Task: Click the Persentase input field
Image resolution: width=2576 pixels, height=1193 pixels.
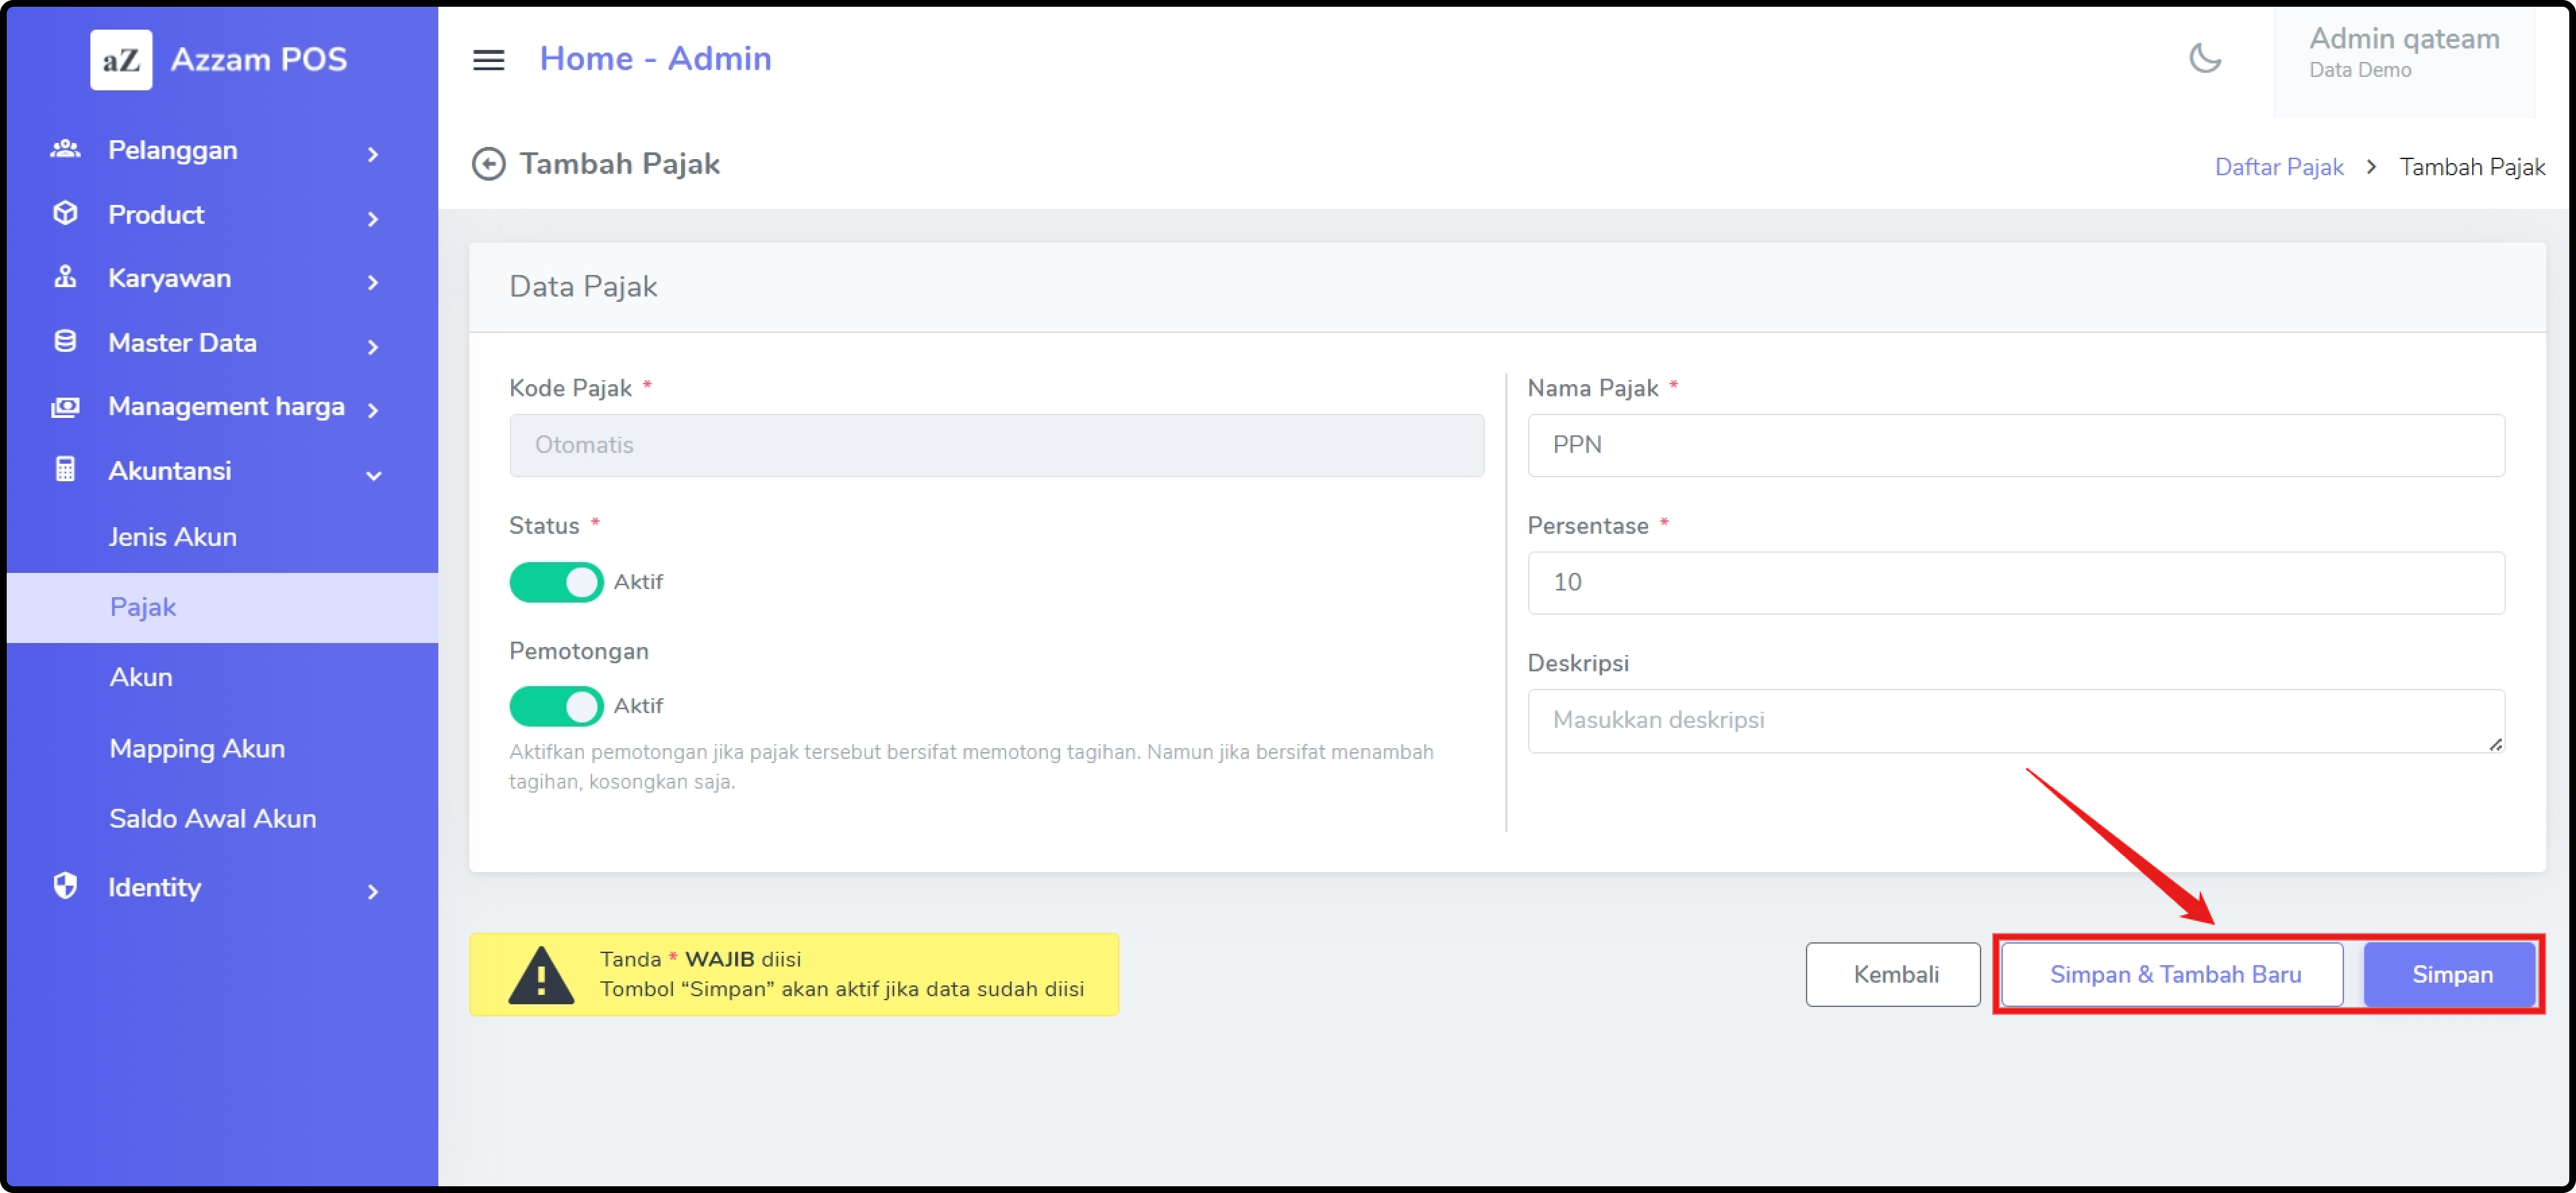Action: tap(2015, 582)
